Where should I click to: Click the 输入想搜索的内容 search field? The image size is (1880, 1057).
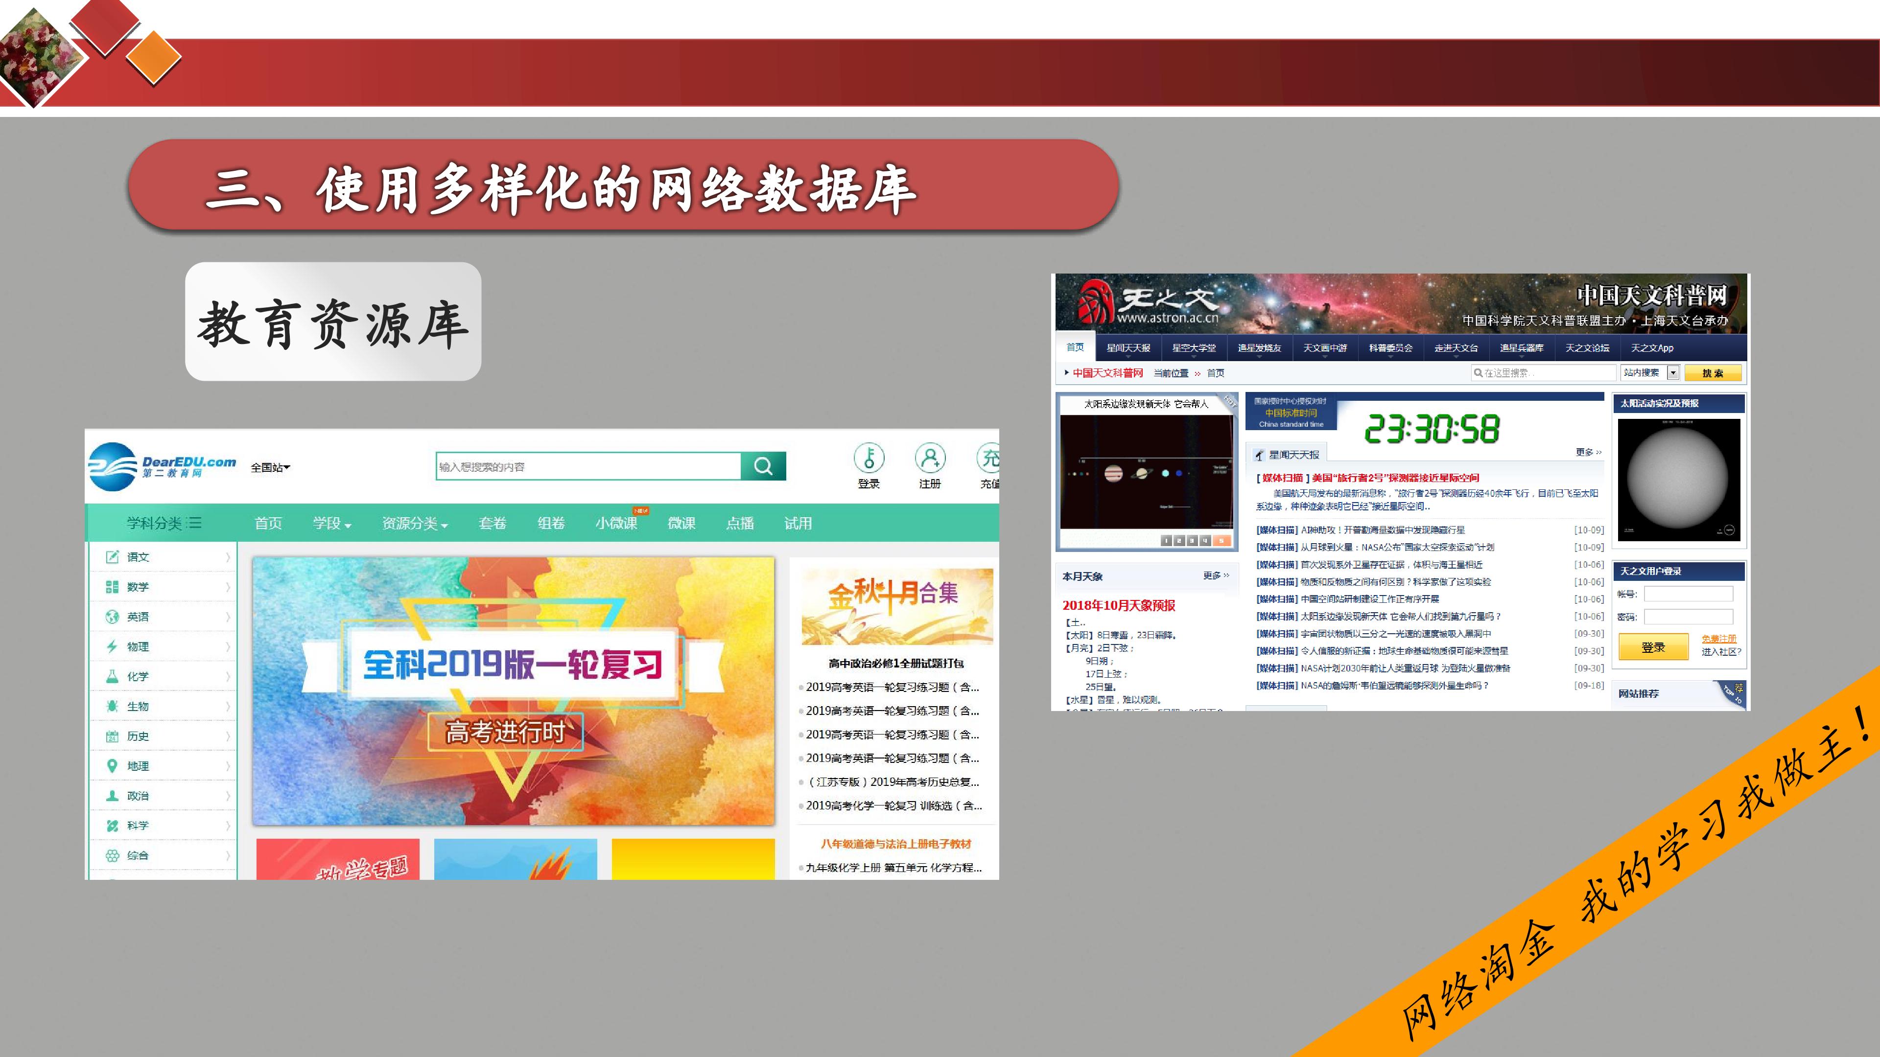588,467
